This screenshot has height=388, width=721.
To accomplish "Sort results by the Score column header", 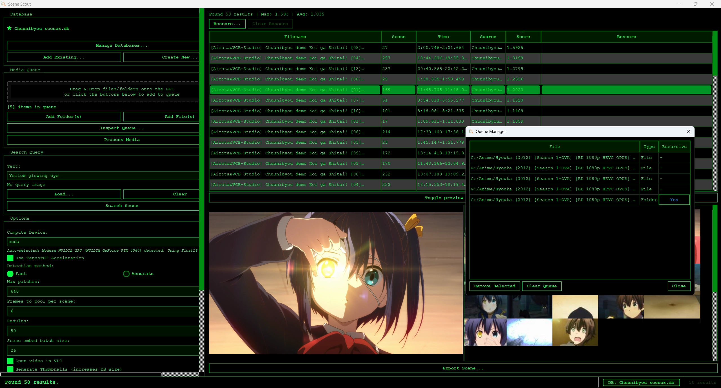I will (523, 37).
